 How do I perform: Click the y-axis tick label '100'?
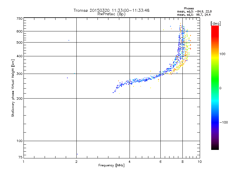pyautogui.click(x=19, y=141)
